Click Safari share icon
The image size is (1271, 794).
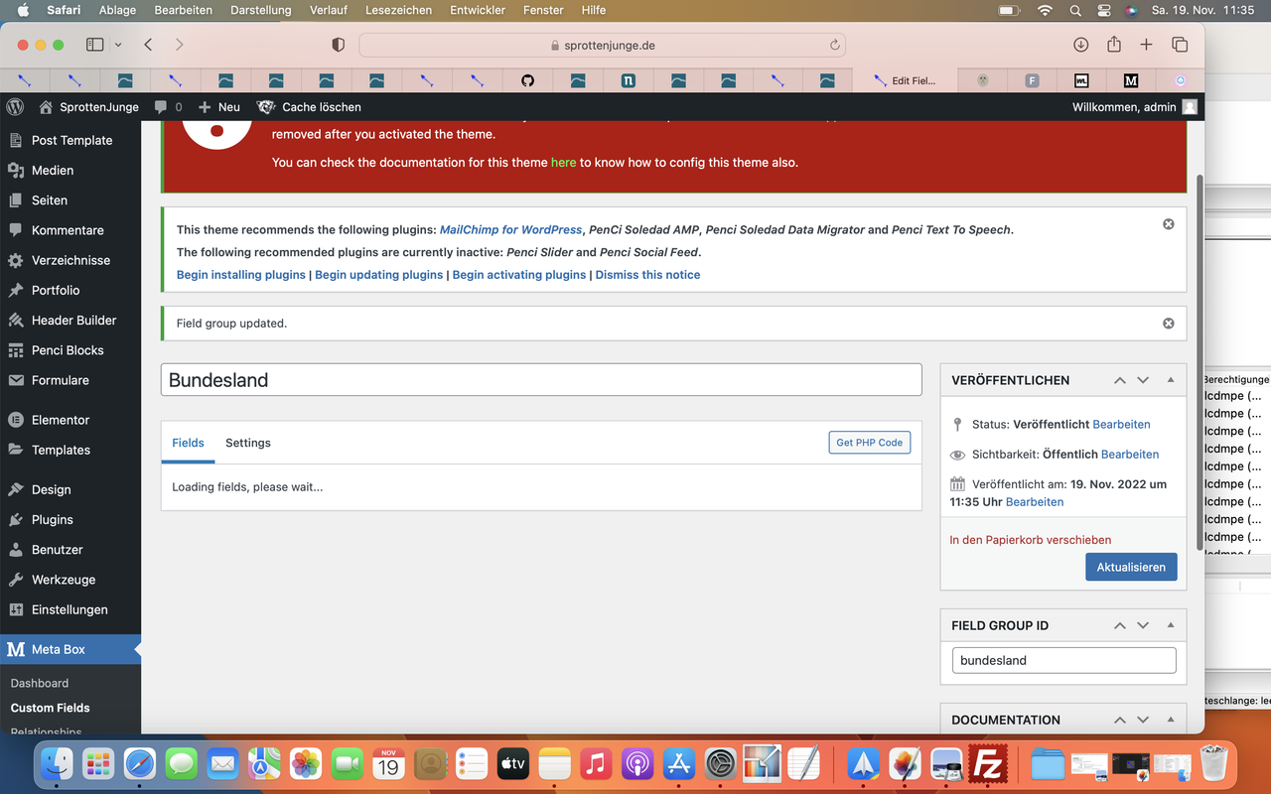point(1114,45)
